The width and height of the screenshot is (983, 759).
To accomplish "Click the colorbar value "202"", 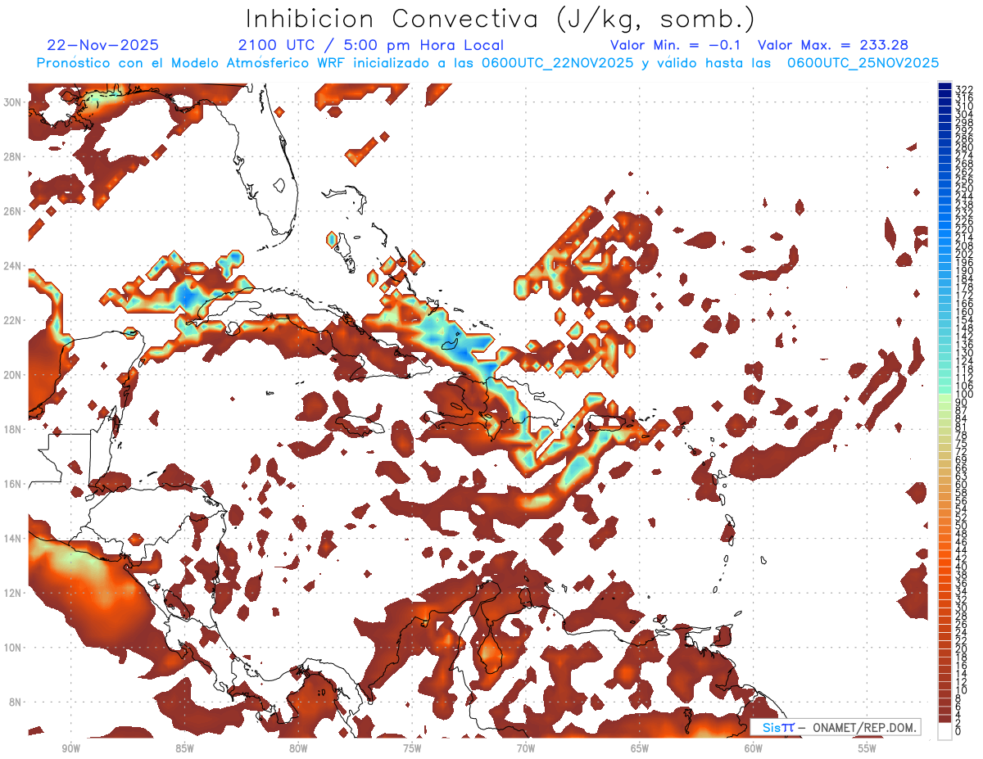I will coord(964,255).
